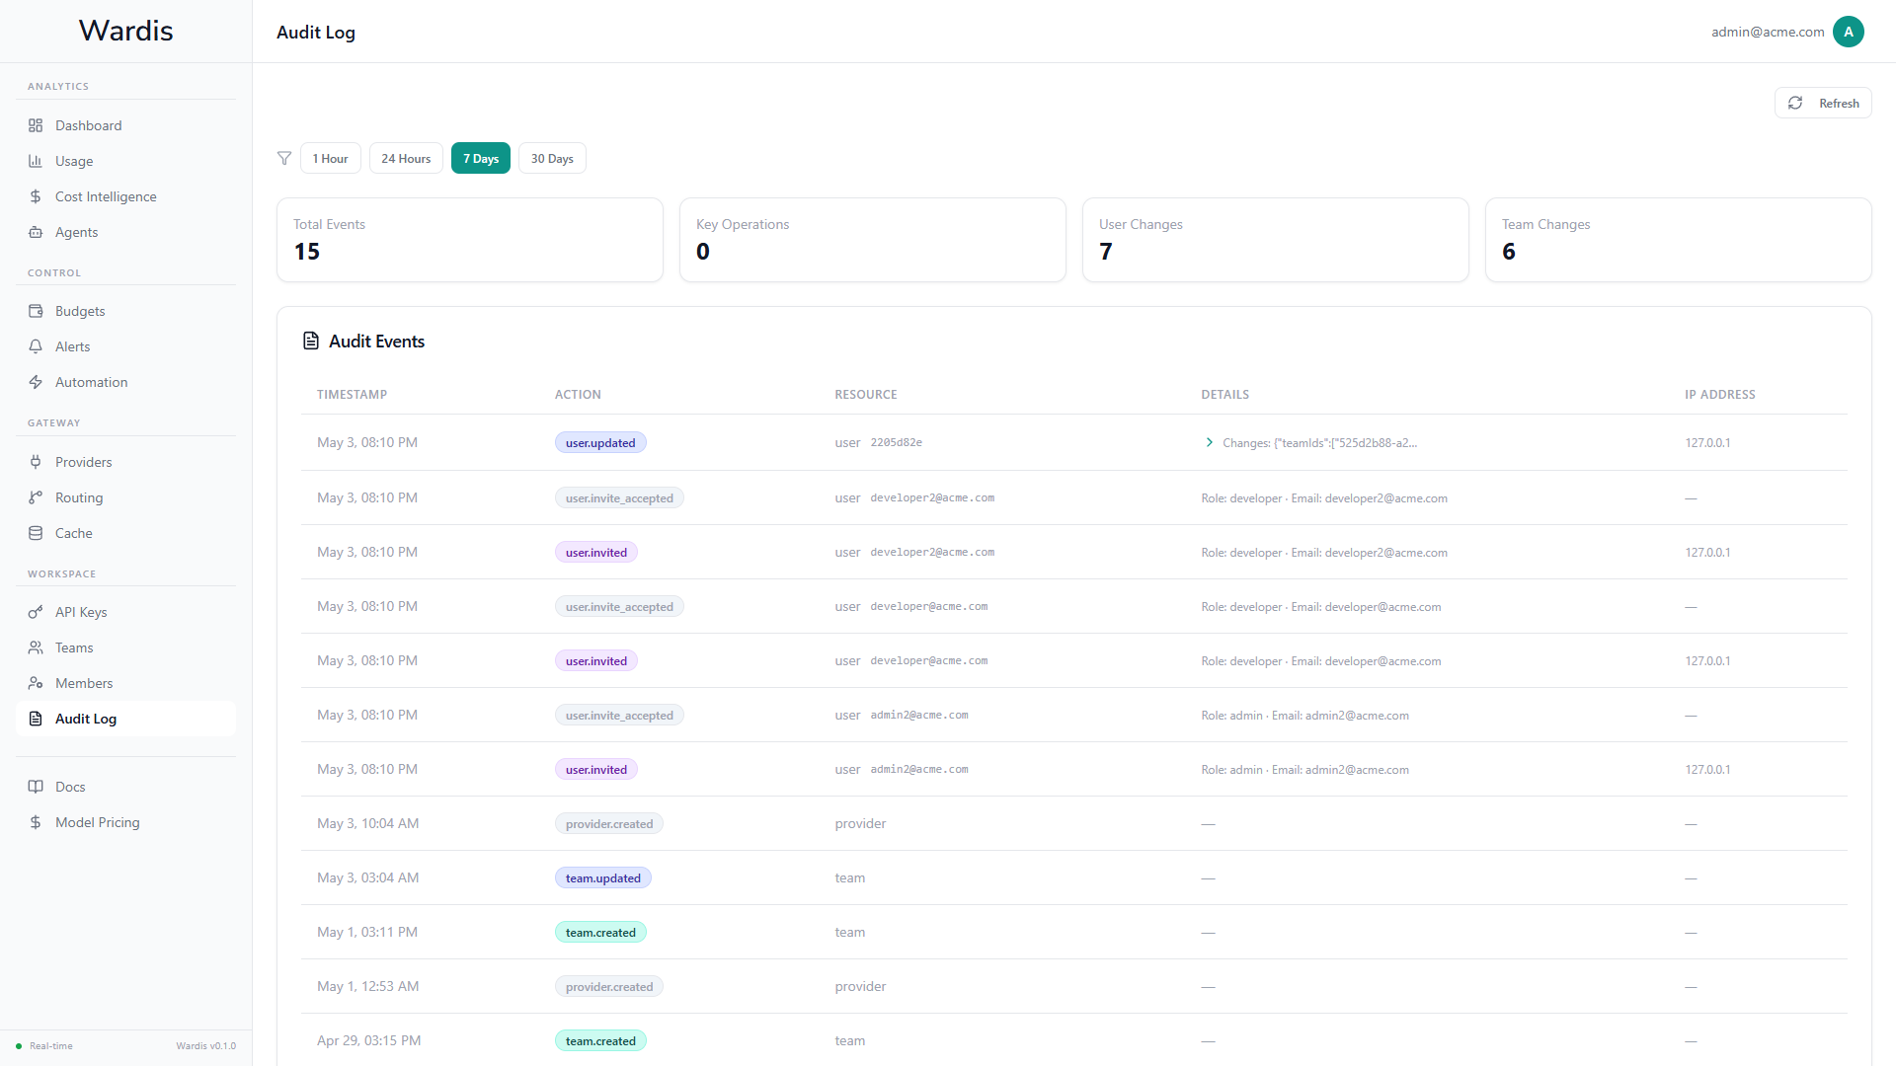Click the RESOURCE column header
This screenshot has width=1896, height=1066.
tap(866, 394)
